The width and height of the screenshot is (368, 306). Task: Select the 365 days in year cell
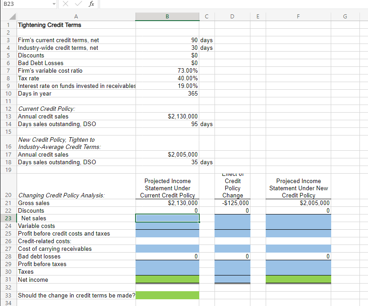tap(167, 93)
